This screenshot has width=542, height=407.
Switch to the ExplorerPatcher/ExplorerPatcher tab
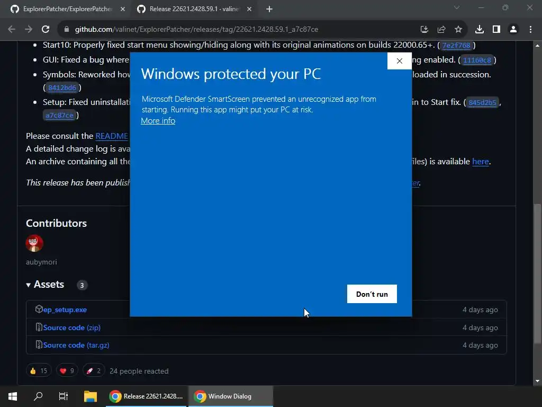click(x=67, y=9)
